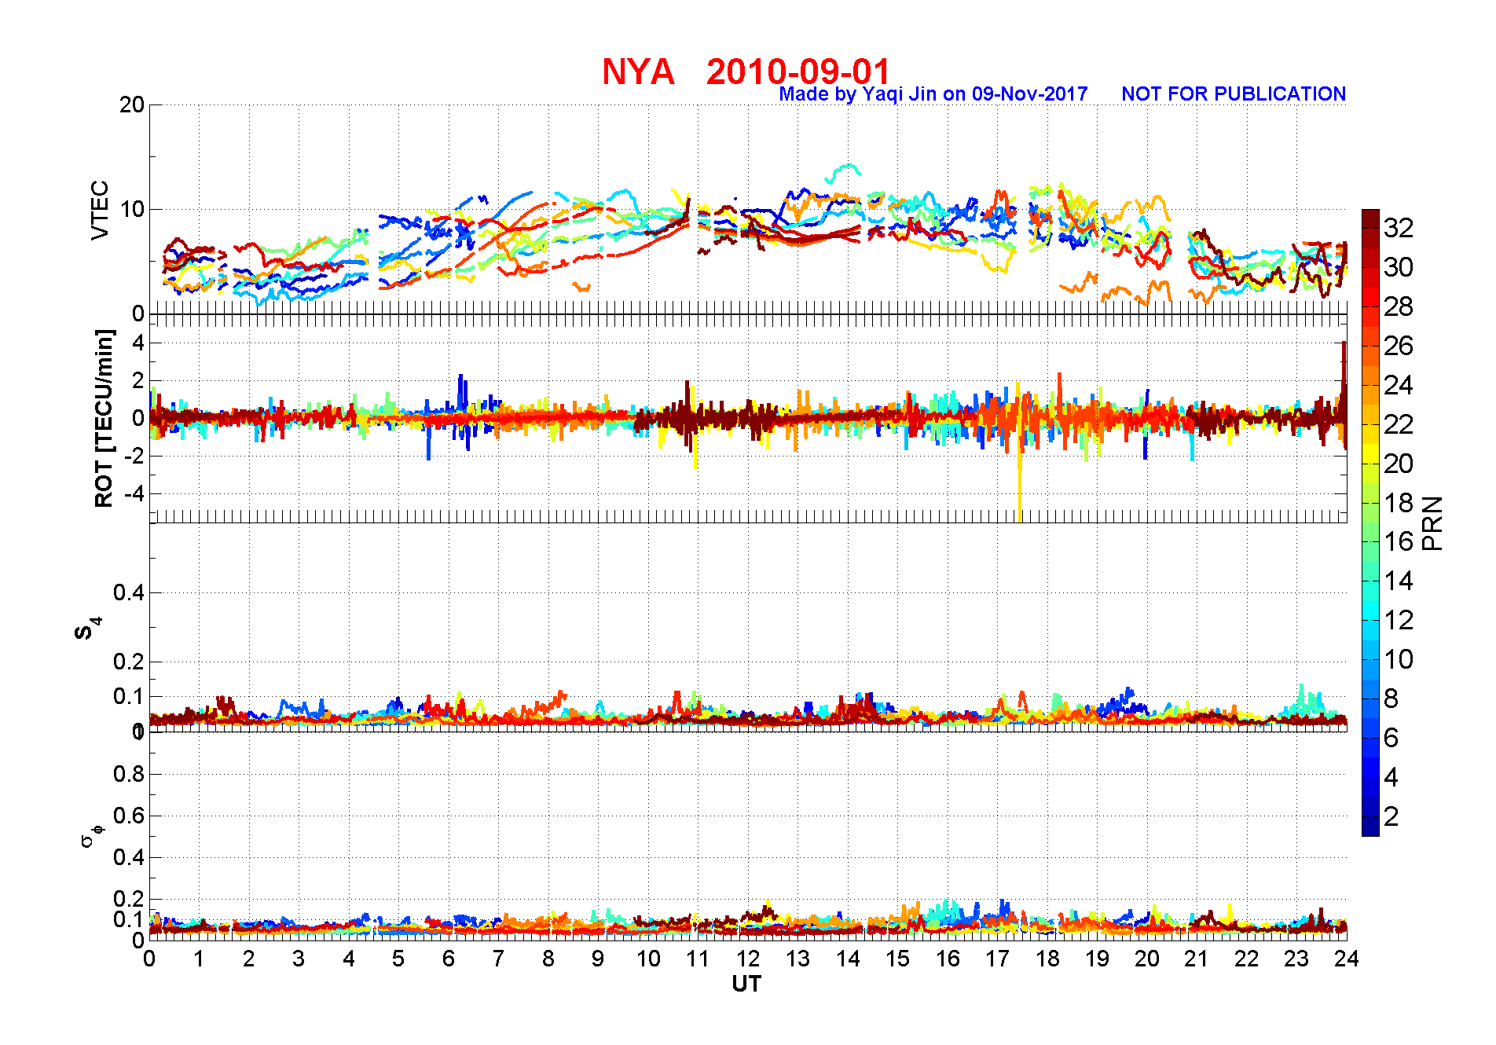Click S4 y-axis tick label 0.4
Image resolution: width=1496 pixels, height=1045 pixels.
(129, 592)
